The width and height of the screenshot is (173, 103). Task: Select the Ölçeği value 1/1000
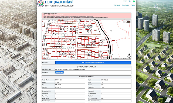[x=57, y=82]
